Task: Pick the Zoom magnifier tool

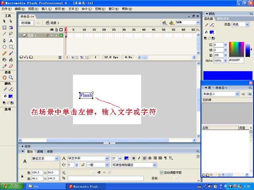Action: point(11,78)
